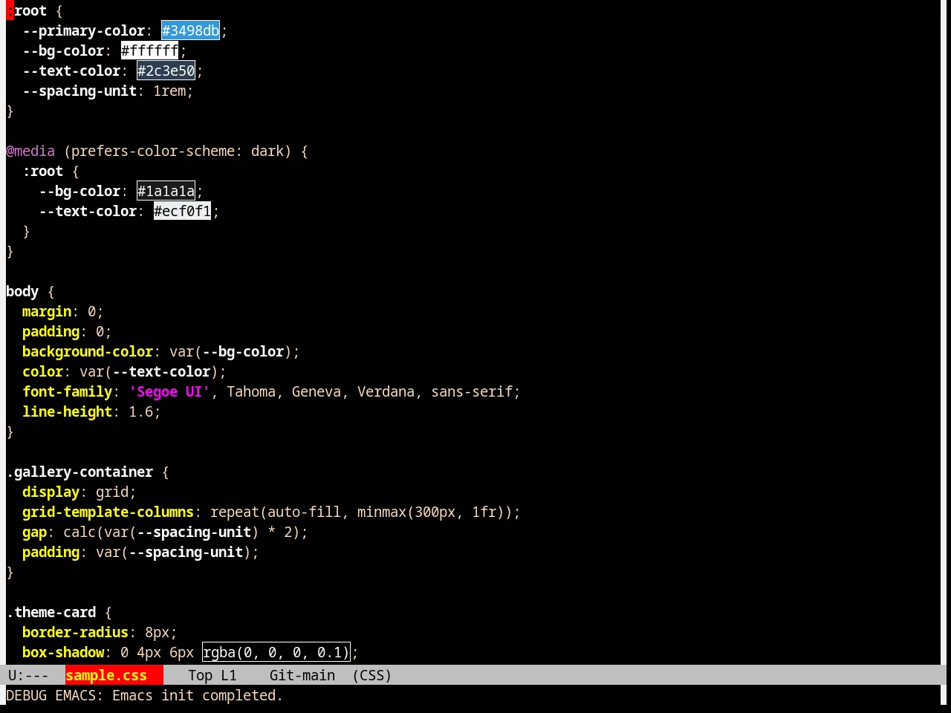Click the box-shadow property
951x713 pixels.
(x=63, y=652)
